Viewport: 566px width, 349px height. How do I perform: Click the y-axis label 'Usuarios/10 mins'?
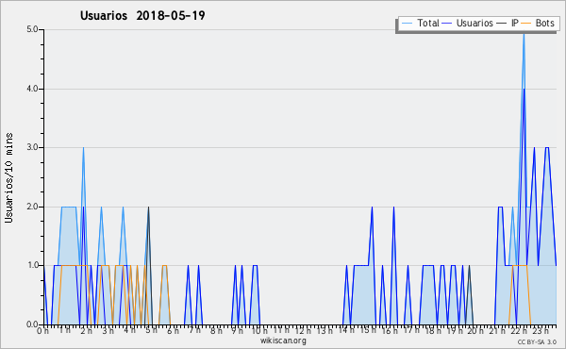(8, 178)
